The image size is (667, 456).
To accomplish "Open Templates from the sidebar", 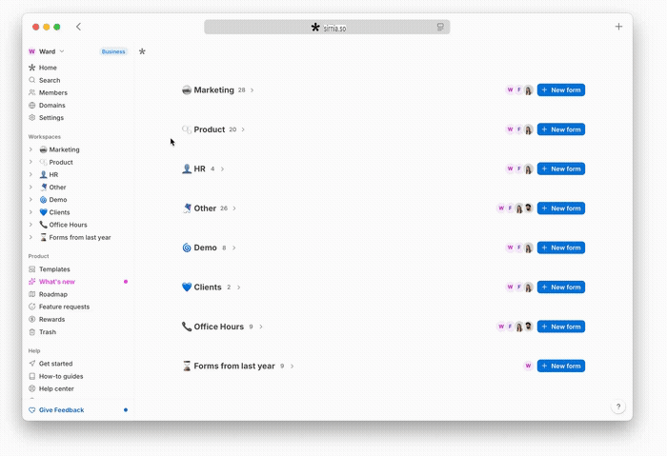I will (x=54, y=269).
